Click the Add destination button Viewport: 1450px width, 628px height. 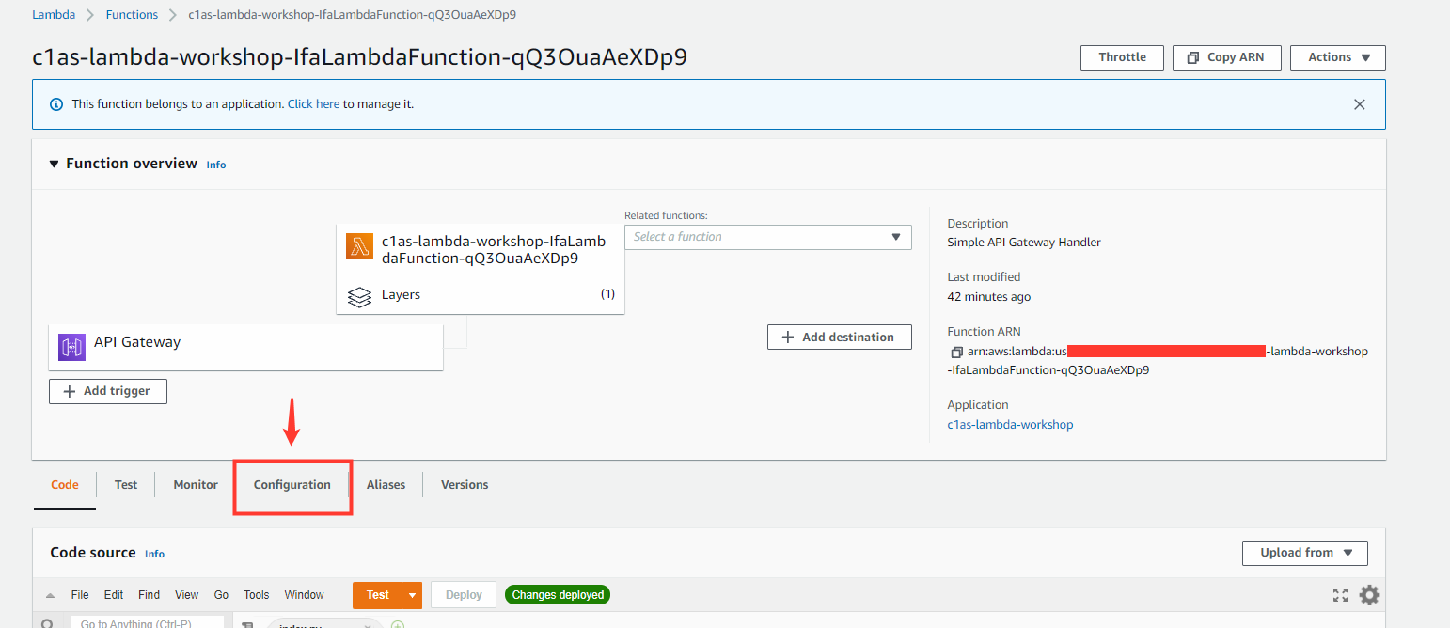pos(839,337)
